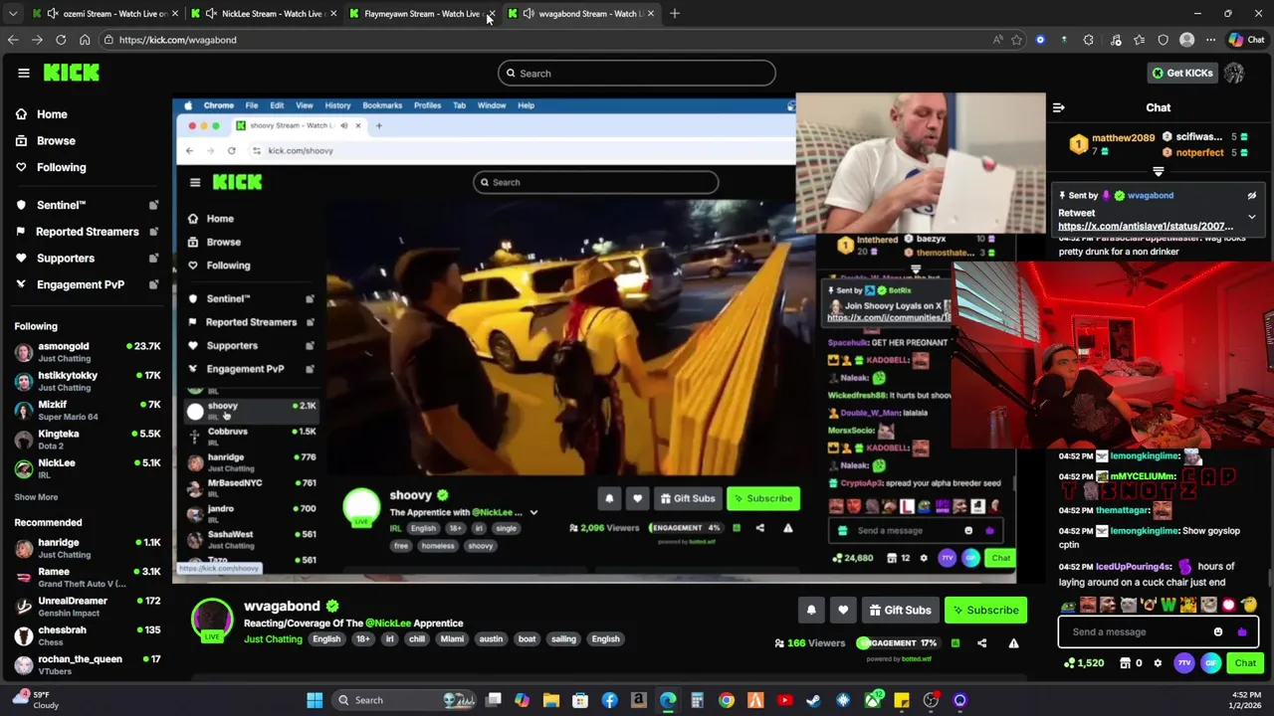Open the pinned x.com antislave1 link
1274x716 pixels.
point(1146,227)
